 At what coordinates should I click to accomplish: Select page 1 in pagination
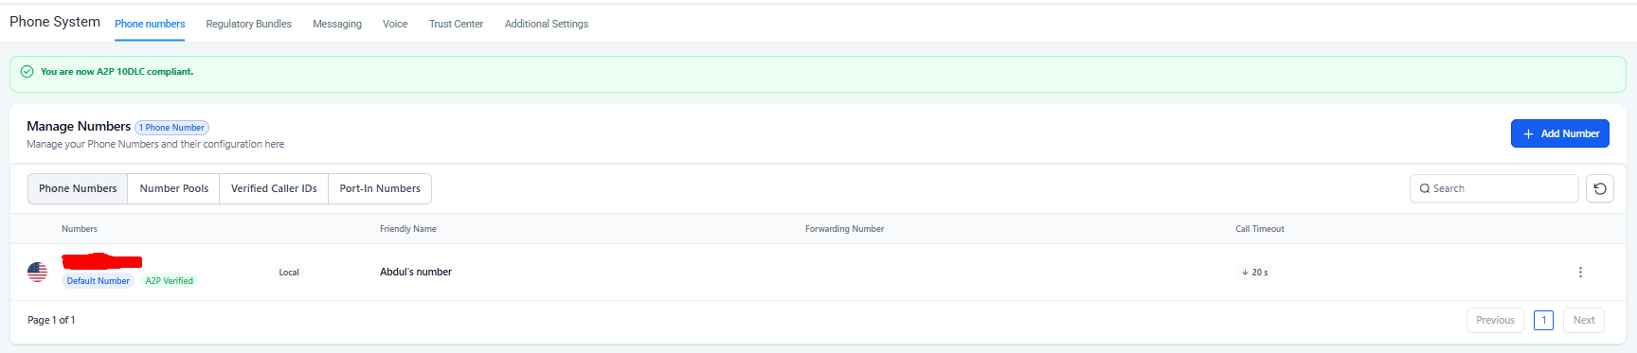click(1543, 320)
